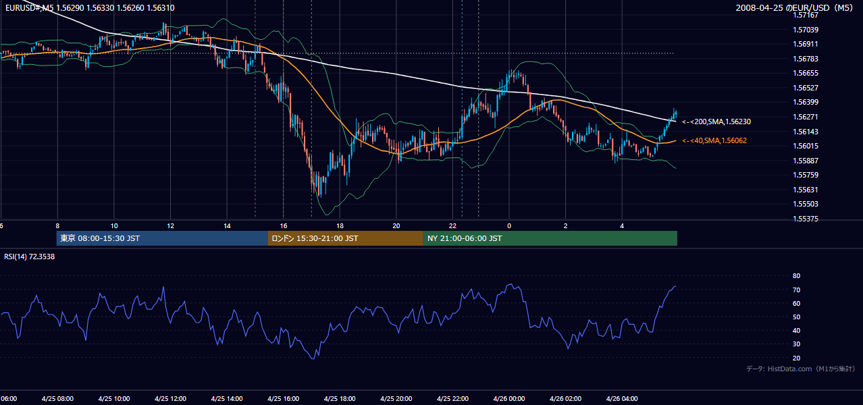The height and width of the screenshot is (405, 863).
Task: Click price axis label 1.56399
Action: tap(806, 103)
